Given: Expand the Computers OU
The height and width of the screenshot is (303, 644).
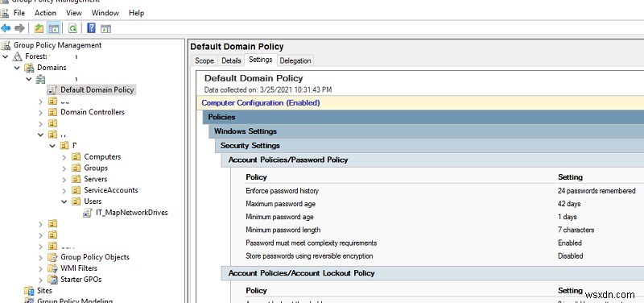Looking at the screenshot, I should click(64, 157).
